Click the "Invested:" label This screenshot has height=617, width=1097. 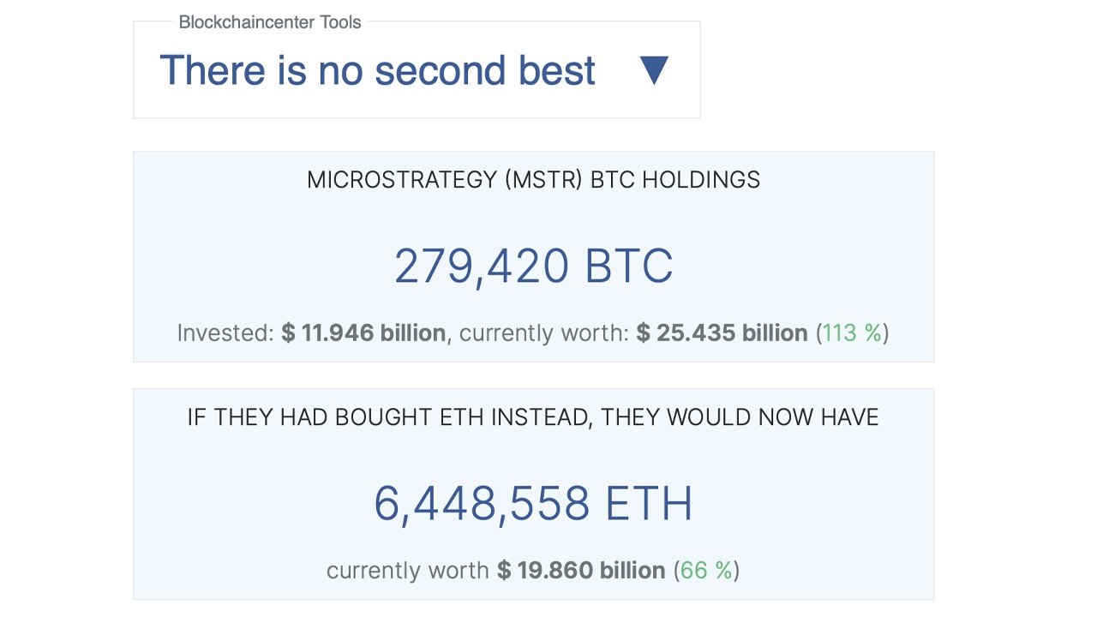[225, 333]
